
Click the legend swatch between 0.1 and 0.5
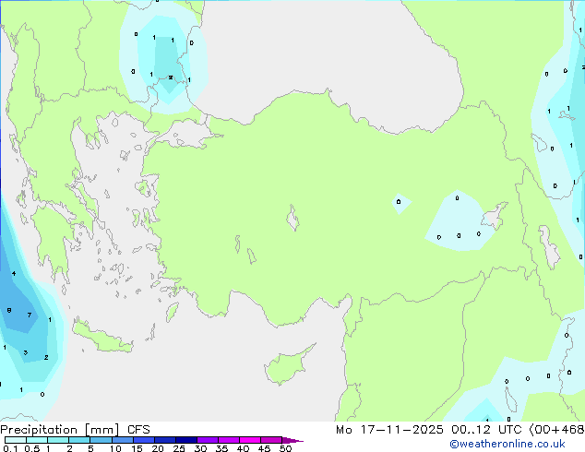coord(16,440)
